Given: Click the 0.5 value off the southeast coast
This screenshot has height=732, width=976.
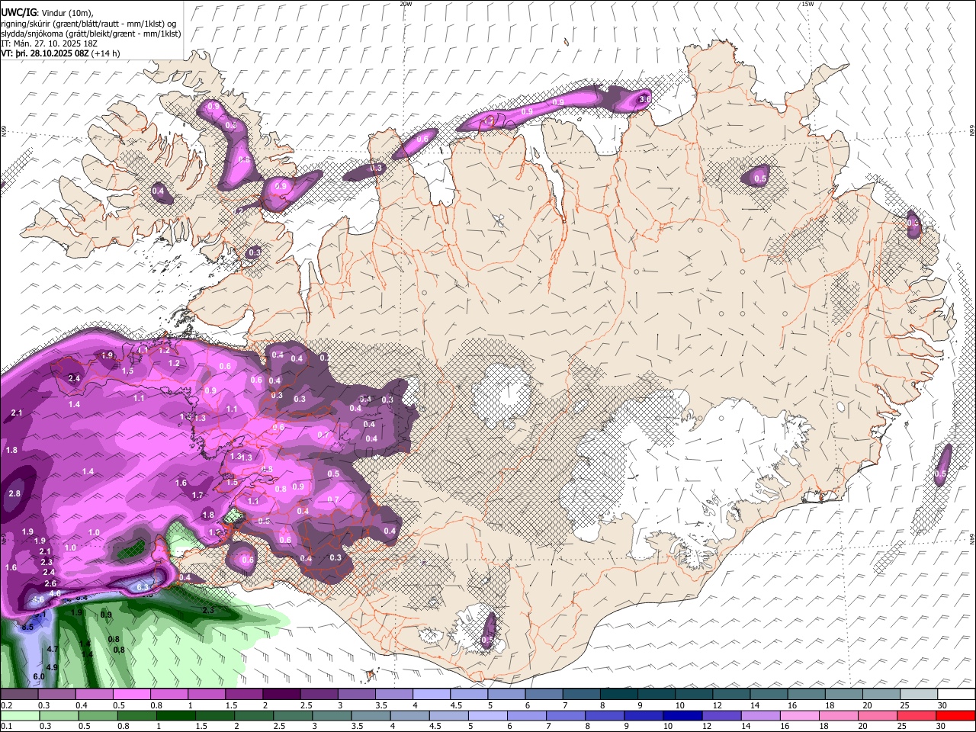Looking at the screenshot, I should click(940, 474).
